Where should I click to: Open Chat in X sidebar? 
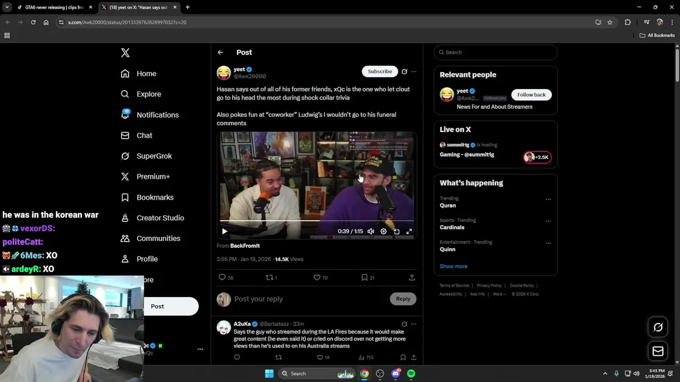[x=137, y=135]
